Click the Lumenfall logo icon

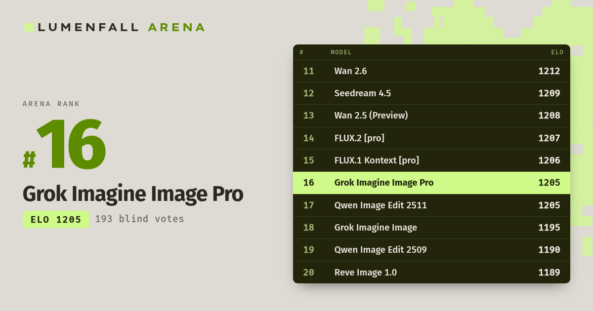[29, 28]
